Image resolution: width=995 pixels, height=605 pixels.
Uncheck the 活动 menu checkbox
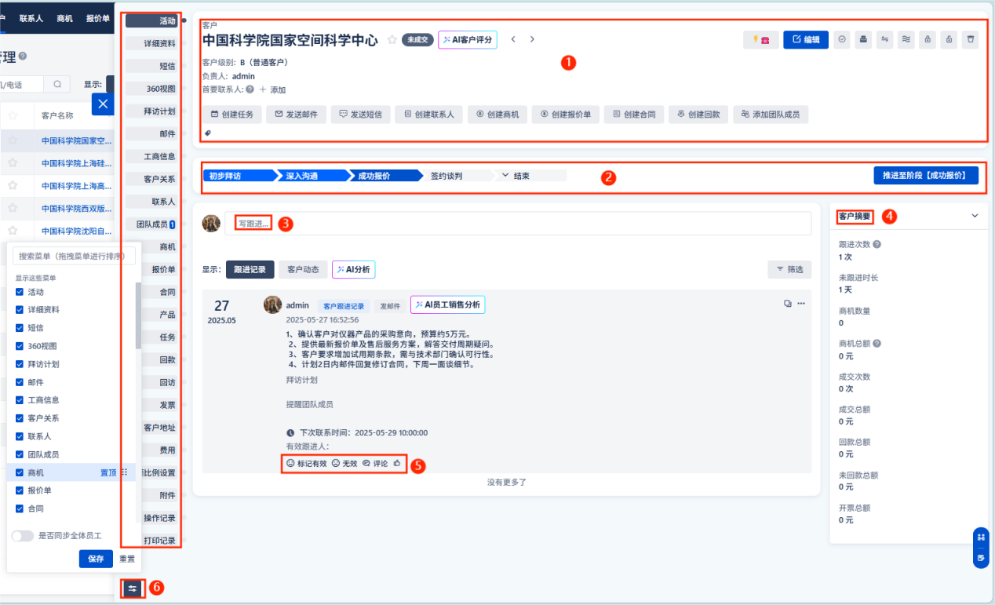(x=20, y=292)
